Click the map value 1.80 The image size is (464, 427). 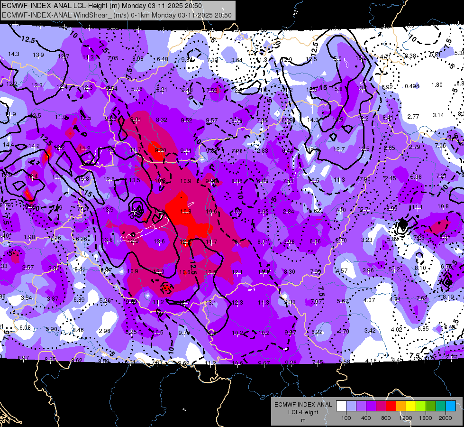[x=437, y=85]
